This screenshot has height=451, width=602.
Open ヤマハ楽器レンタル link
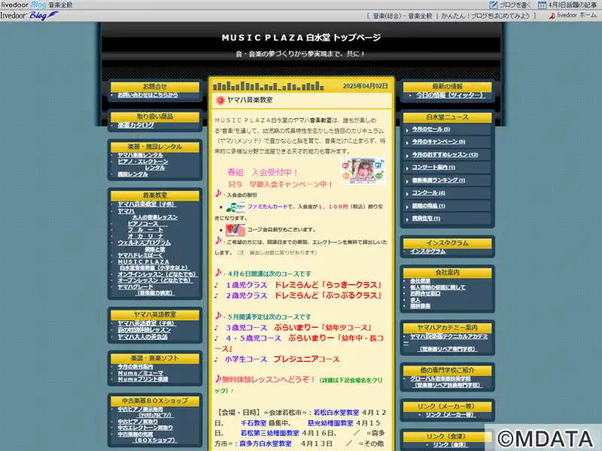point(141,155)
